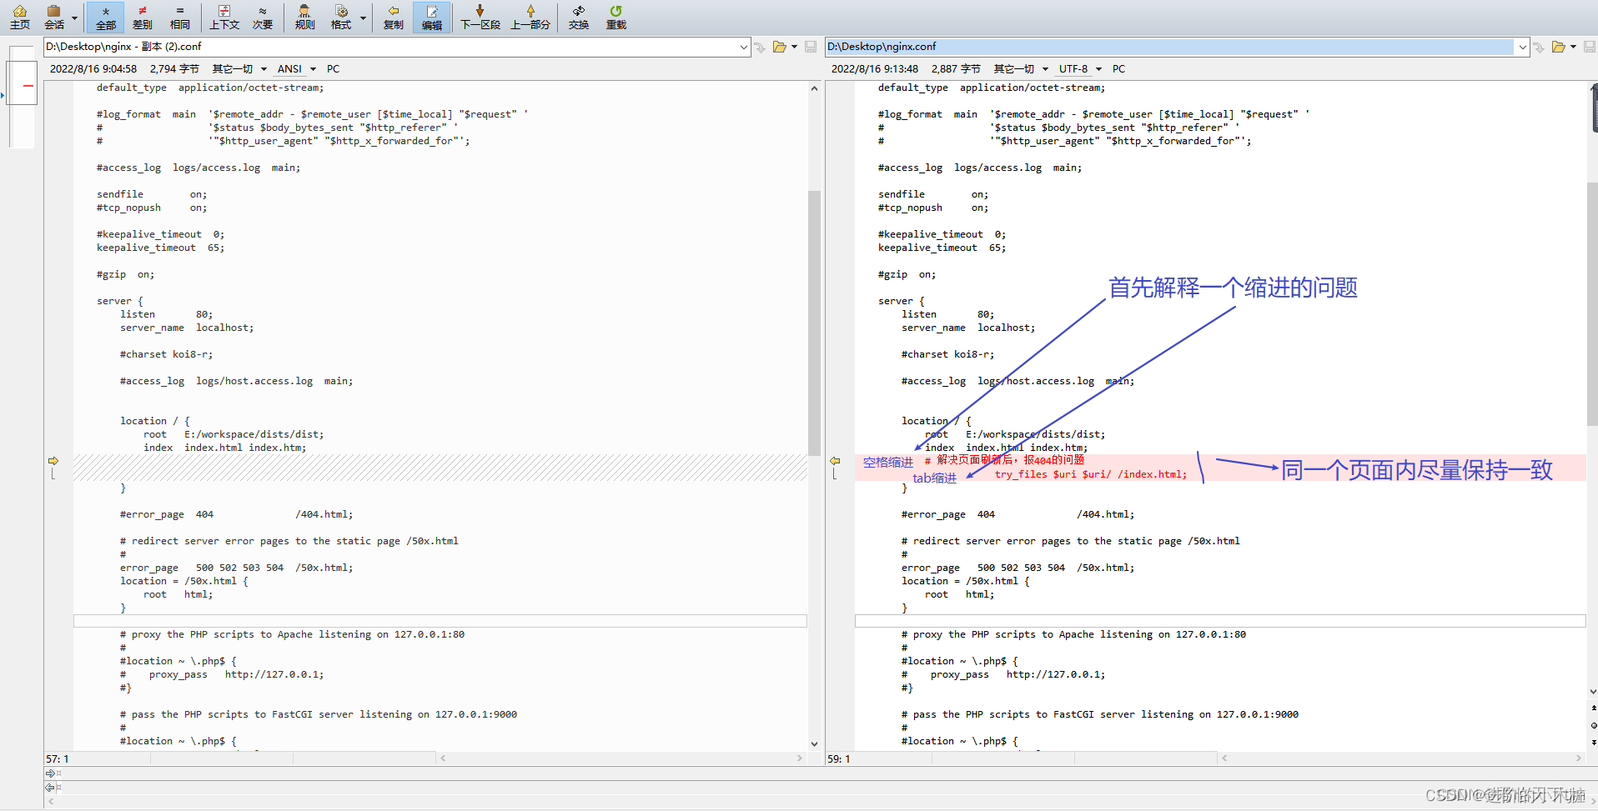This screenshot has width=1598, height=811.
Task: Click the right pane copy-to-left yellow arrow
Action: [835, 461]
